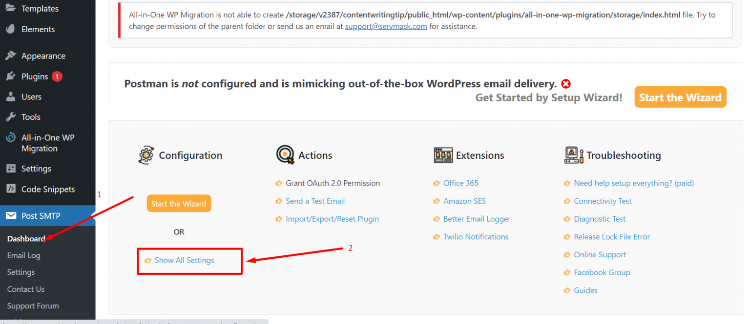Click the Actions magnifying glass icon
This screenshot has height=324, width=750.
pyautogui.click(x=286, y=154)
